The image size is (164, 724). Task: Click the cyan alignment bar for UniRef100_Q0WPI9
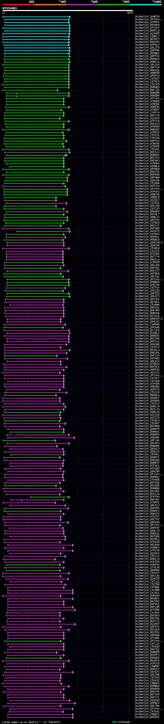tap(36, 17)
